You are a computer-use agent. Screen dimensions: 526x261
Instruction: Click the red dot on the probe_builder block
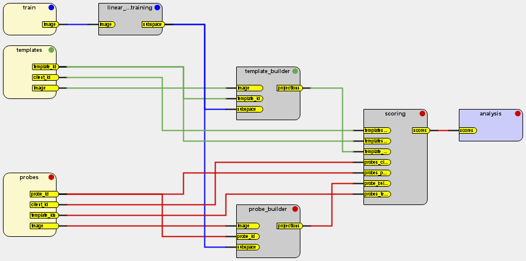295,209
